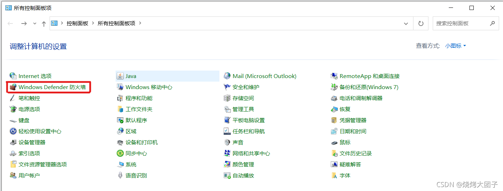Open the 查看方式 小图标 dropdown

pyautogui.click(x=456, y=46)
